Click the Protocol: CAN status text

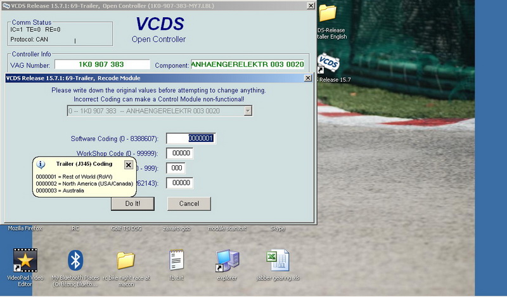pos(29,39)
